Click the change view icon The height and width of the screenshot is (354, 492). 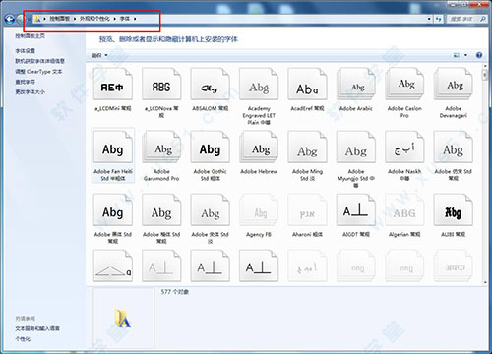pos(457,55)
